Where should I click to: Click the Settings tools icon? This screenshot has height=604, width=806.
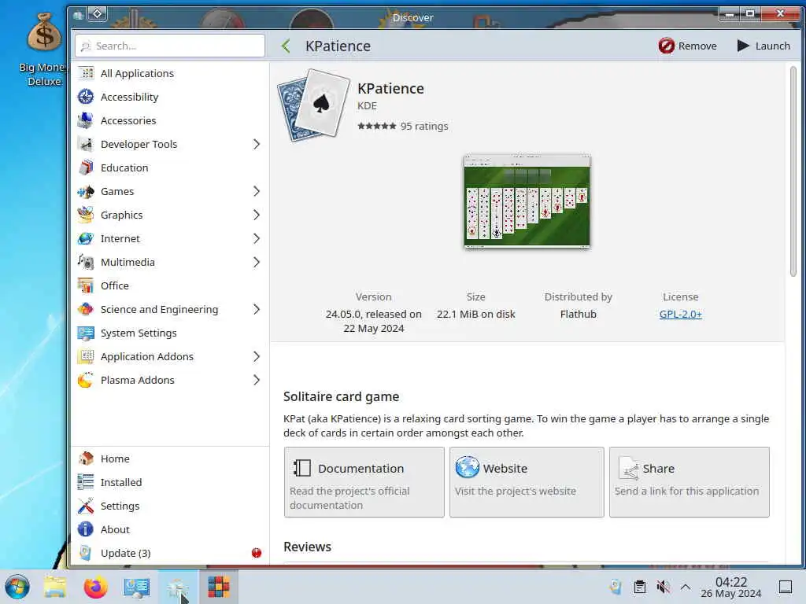(x=86, y=506)
